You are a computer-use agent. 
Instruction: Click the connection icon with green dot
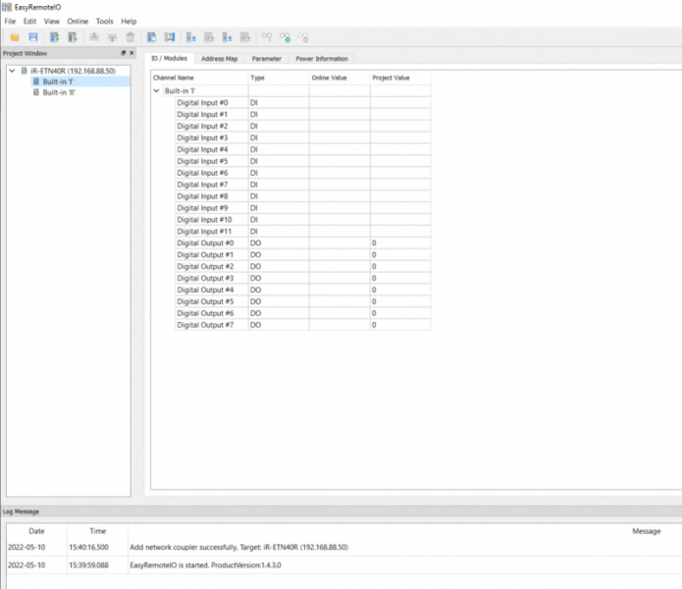[285, 37]
